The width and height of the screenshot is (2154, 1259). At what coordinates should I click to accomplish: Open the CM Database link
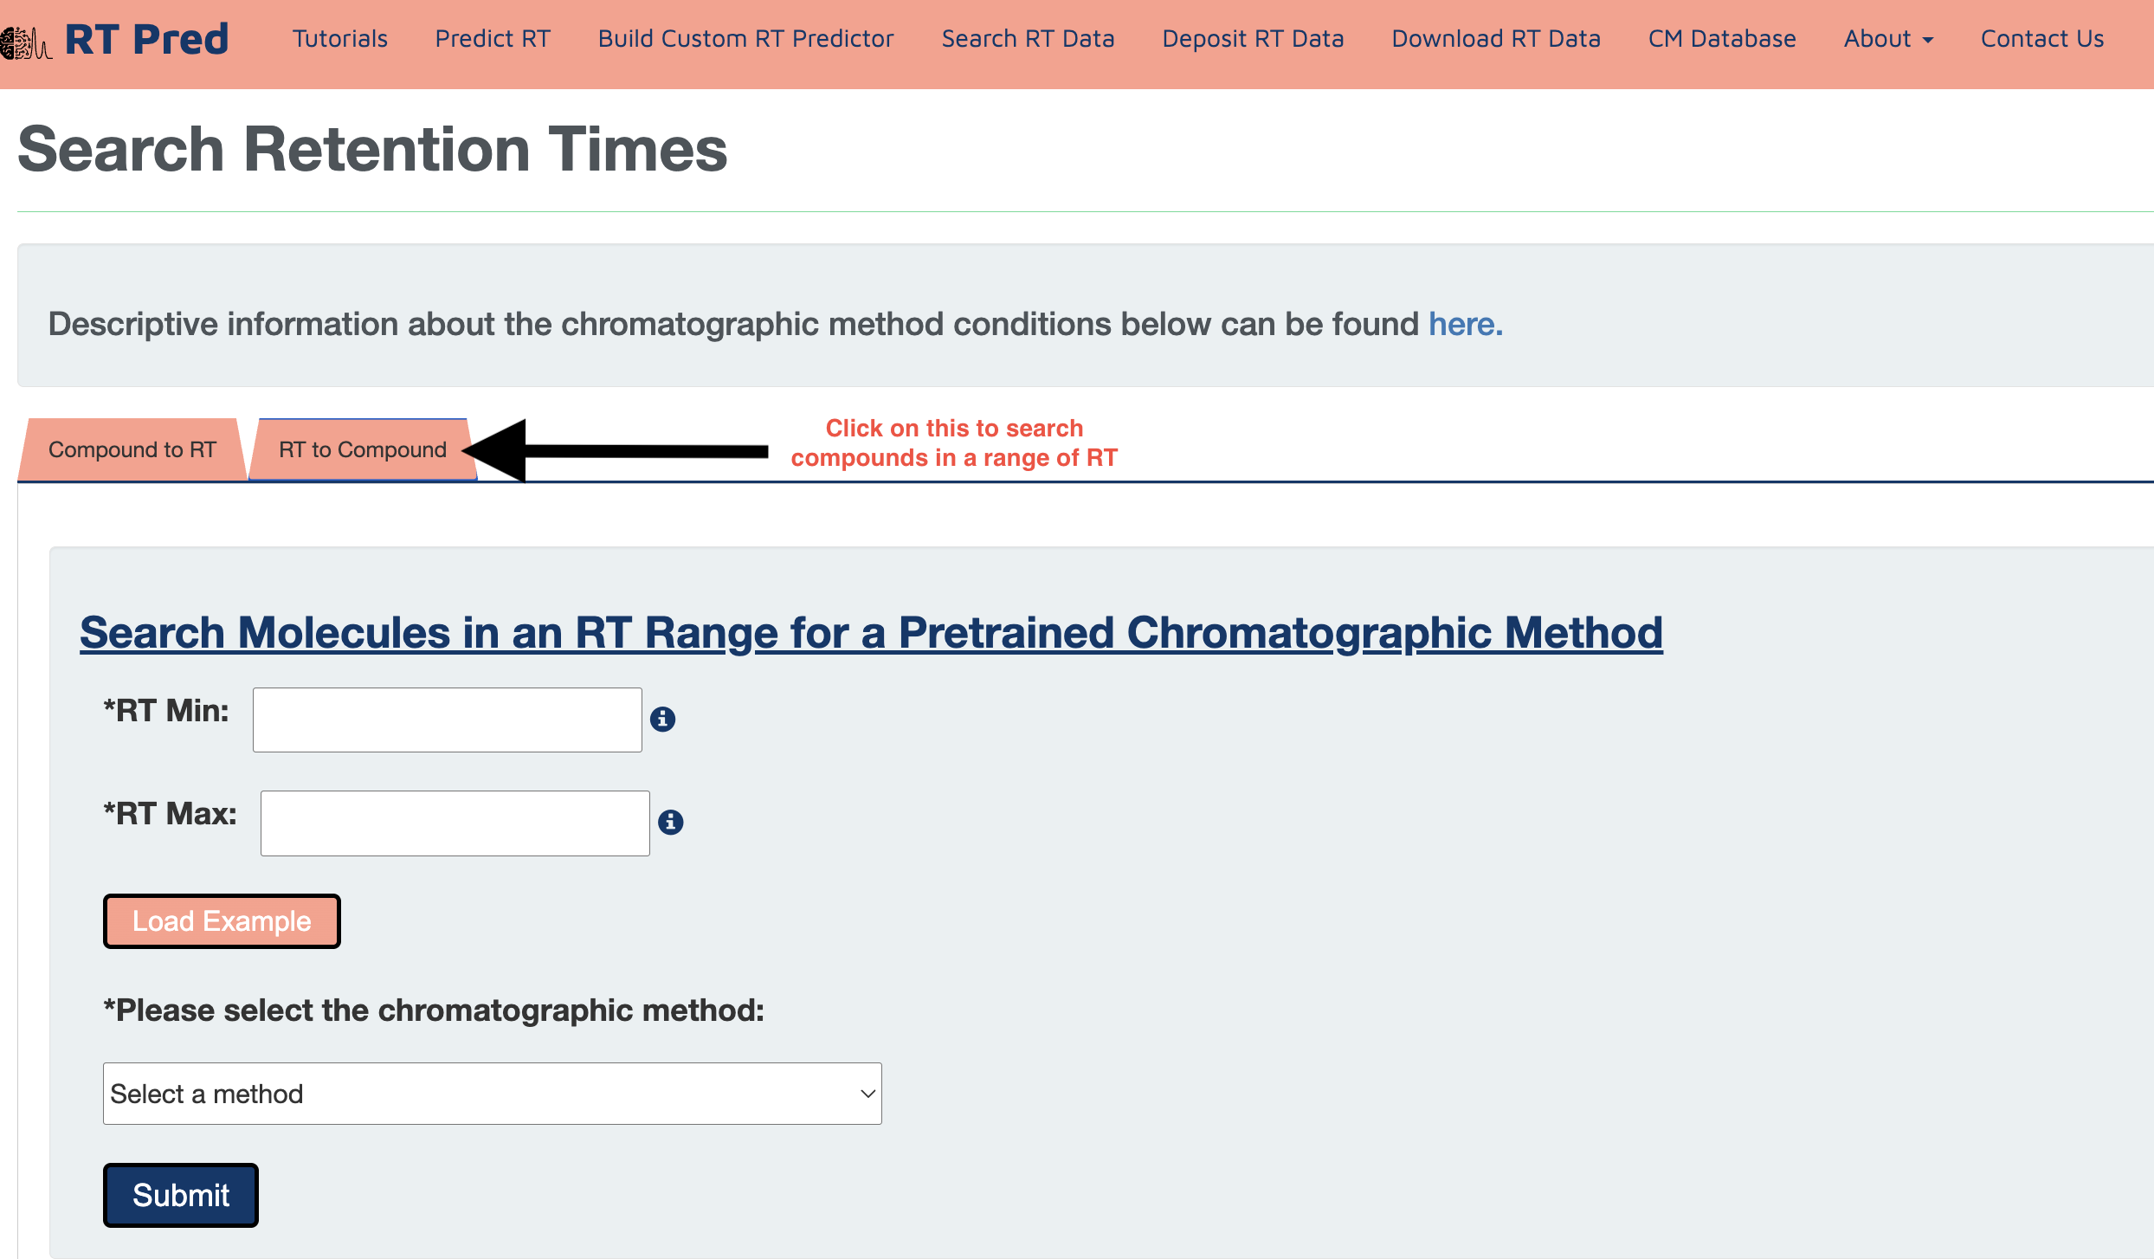[x=1721, y=39]
